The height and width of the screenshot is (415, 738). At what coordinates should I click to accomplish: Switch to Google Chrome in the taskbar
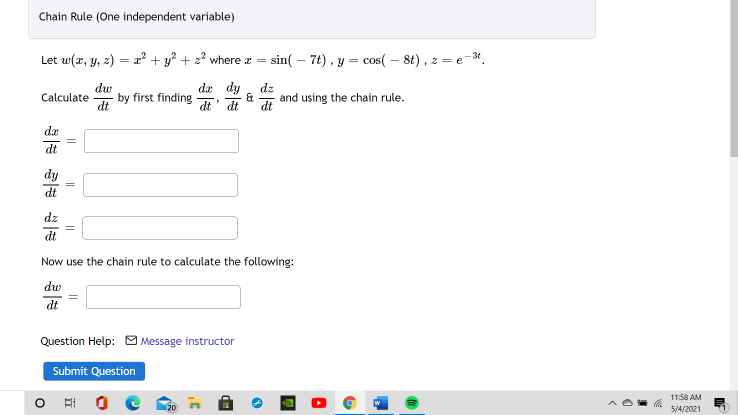click(x=349, y=403)
